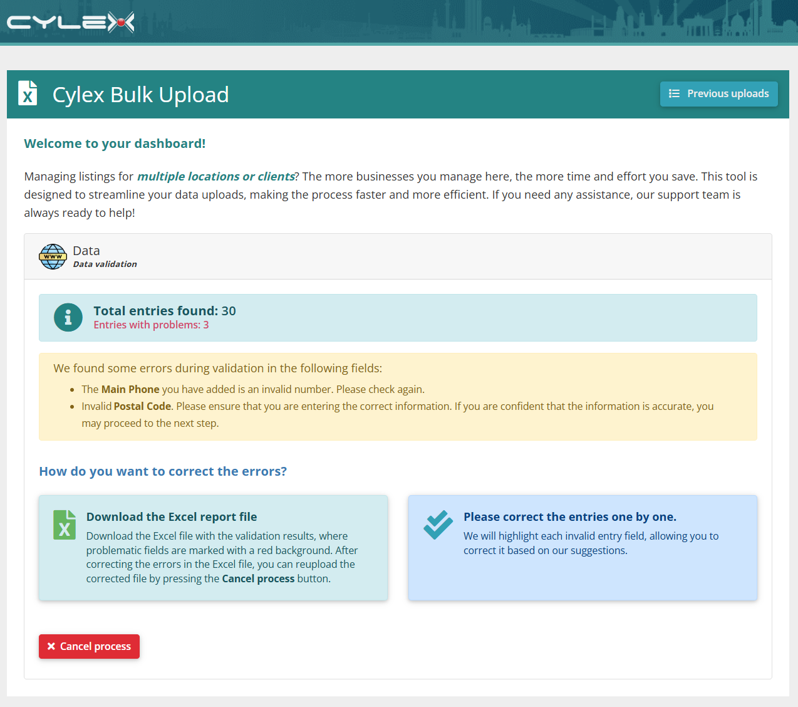Open the Previous uploads list
798x707 pixels.
pyautogui.click(x=718, y=94)
